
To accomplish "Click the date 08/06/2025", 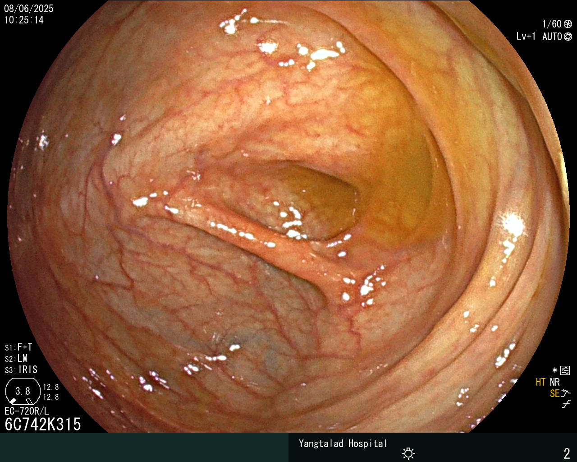I will pyautogui.click(x=29, y=9).
